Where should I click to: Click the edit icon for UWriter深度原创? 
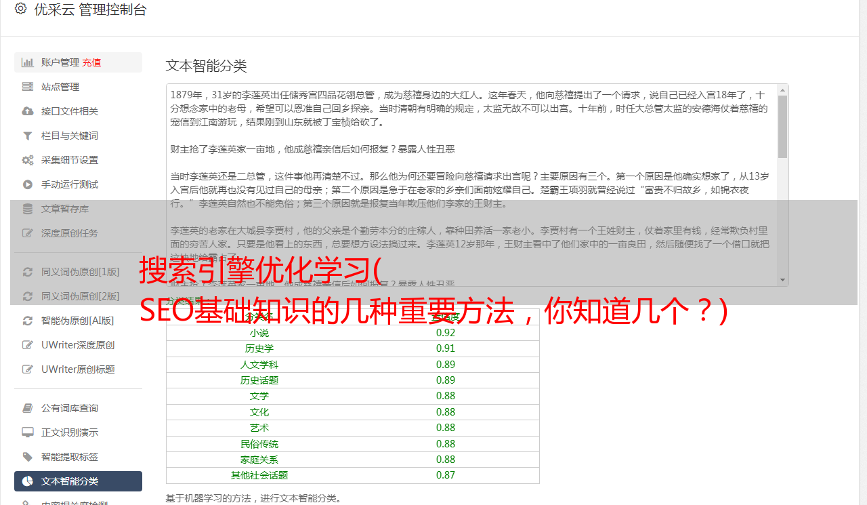pos(28,345)
